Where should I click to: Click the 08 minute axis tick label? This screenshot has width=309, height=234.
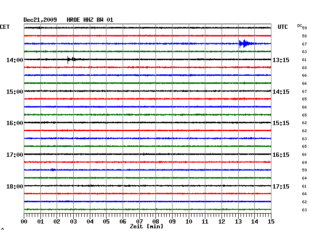[155, 221]
